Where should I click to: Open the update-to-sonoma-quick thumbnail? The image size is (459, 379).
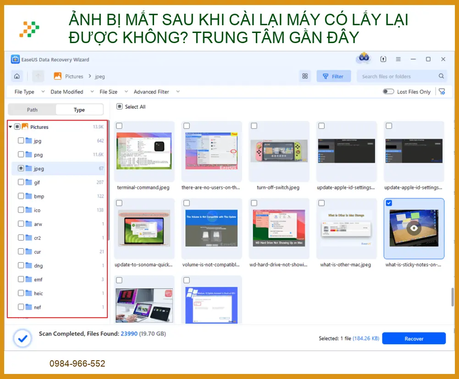pyautogui.click(x=144, y=228)
